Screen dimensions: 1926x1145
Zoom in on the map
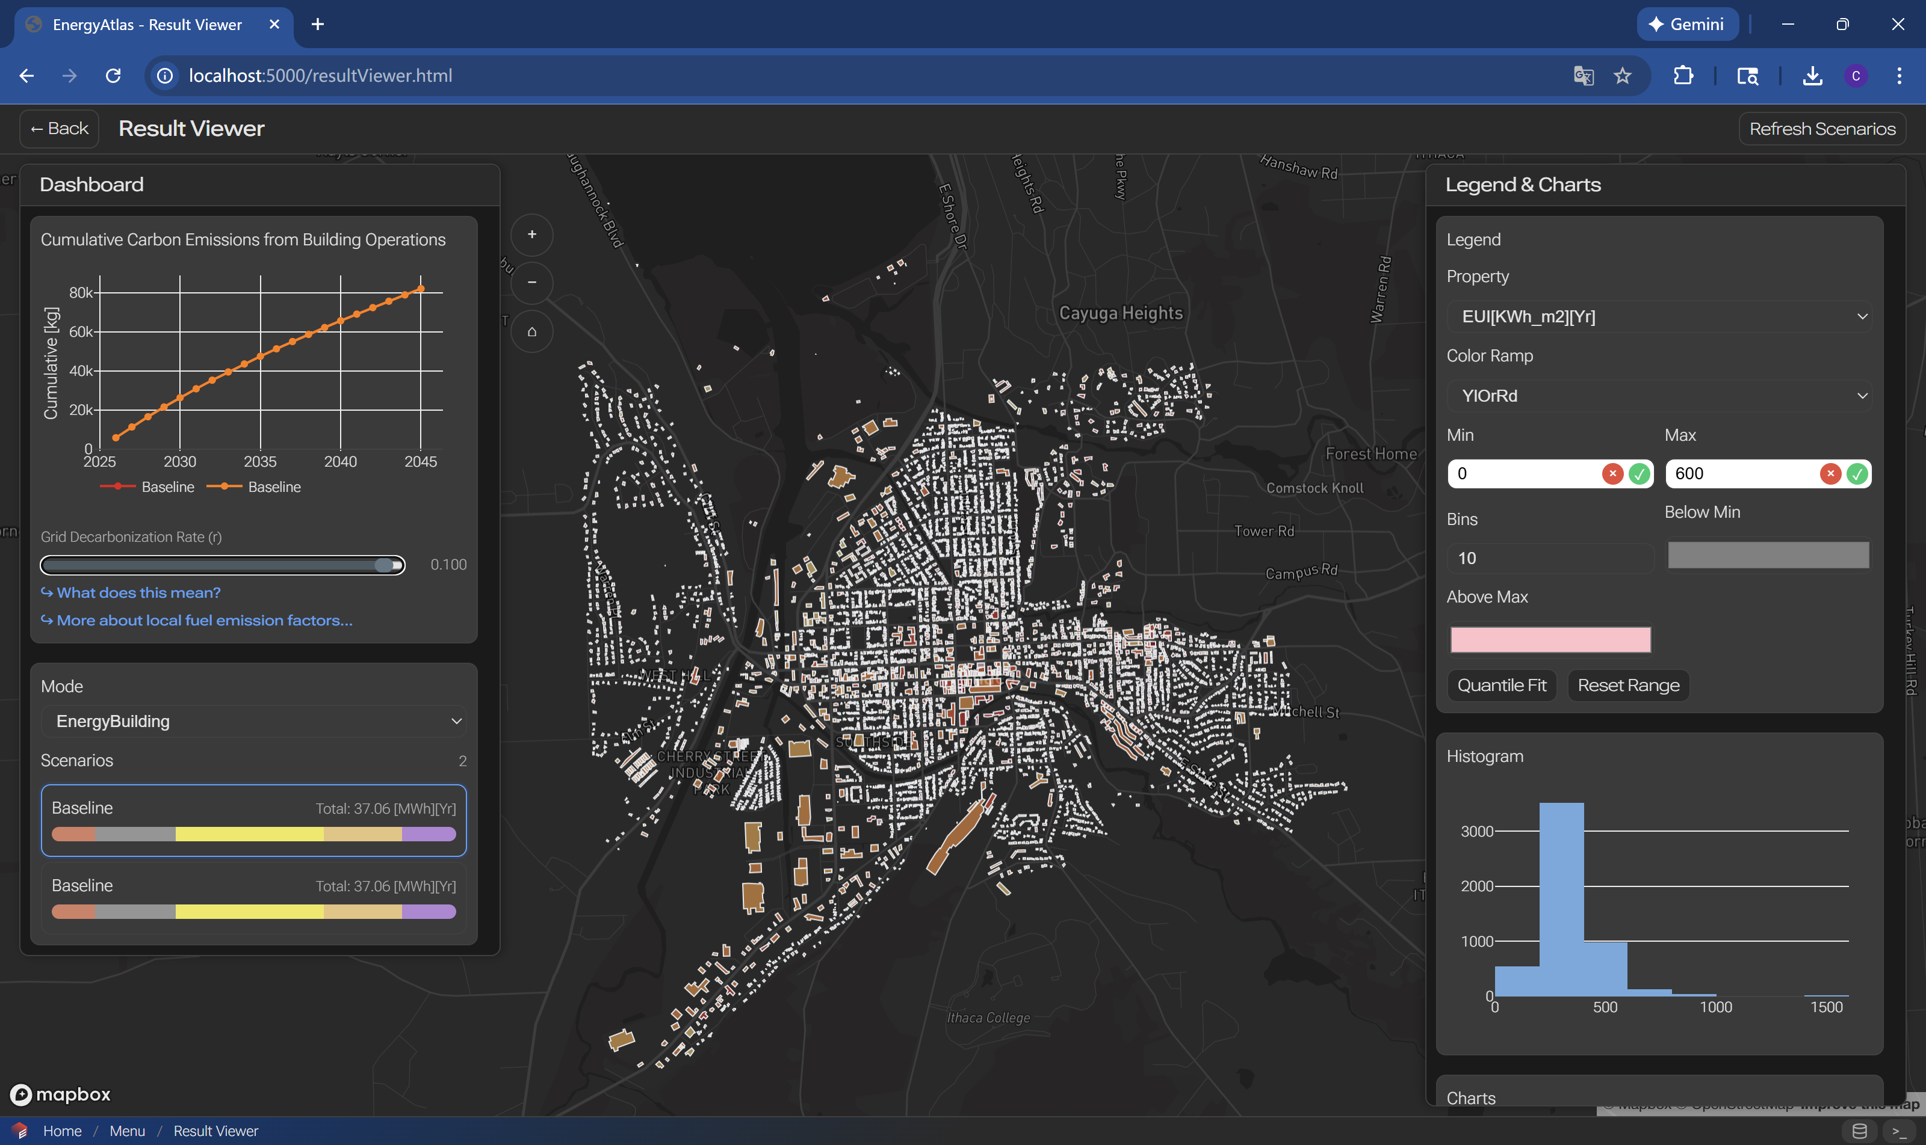point(531,235)
